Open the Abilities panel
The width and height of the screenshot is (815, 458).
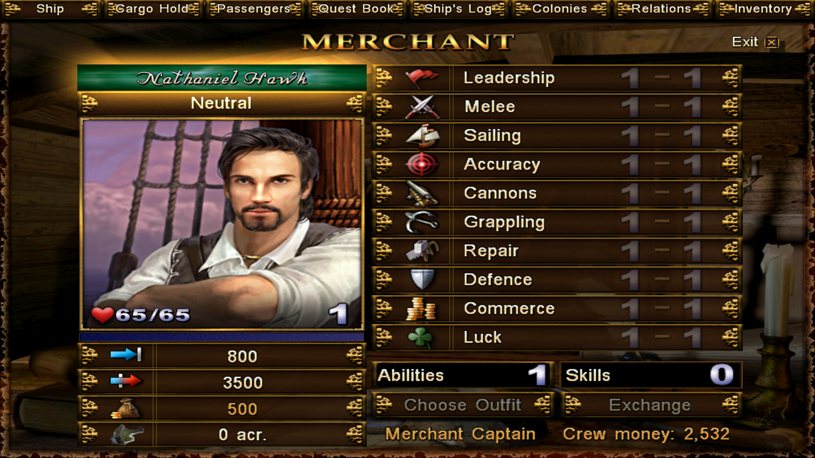pyautogui.click(x=463, y=375)
